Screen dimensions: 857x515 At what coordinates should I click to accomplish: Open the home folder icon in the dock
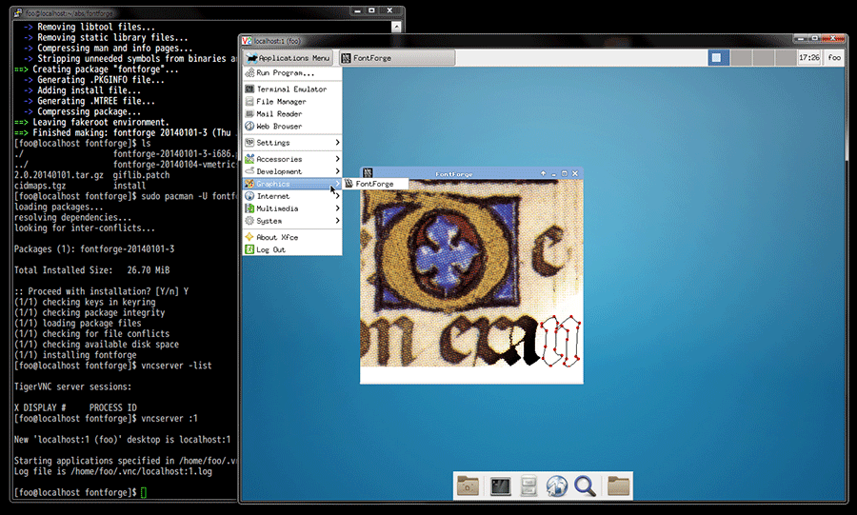468,486
